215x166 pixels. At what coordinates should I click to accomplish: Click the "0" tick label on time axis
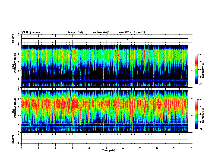coord(21,148)
